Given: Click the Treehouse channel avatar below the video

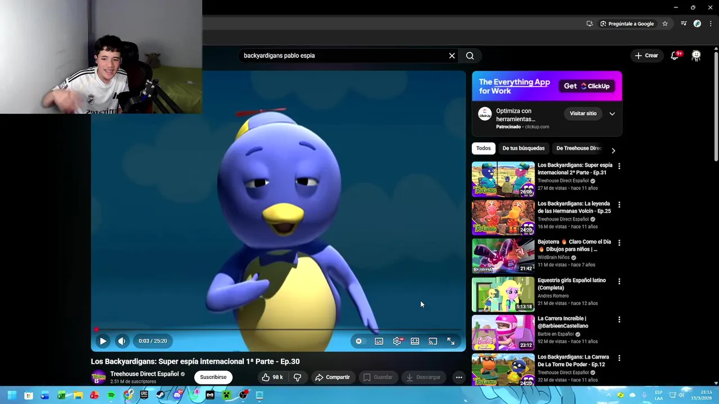Looking at the screenshot, I should coord(98,377).
